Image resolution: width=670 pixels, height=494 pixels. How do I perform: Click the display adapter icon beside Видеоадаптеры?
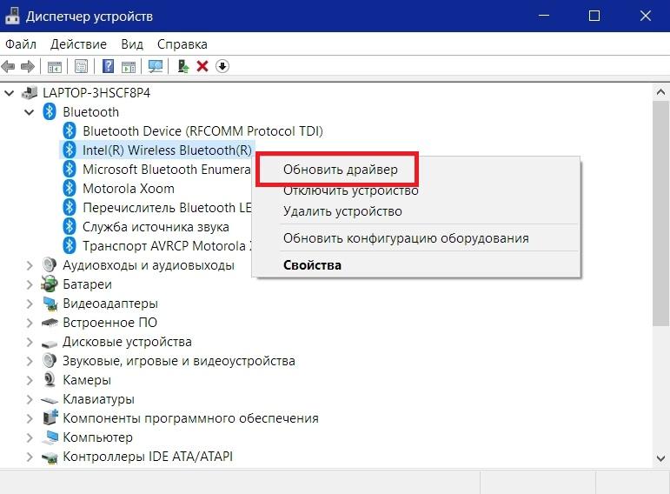50,304
